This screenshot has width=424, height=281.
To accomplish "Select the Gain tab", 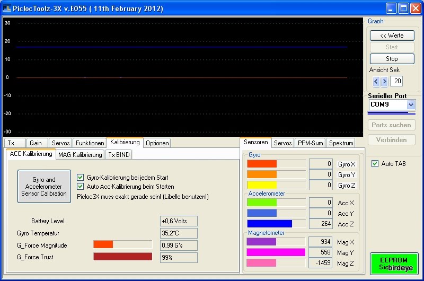I will (36, 143).
